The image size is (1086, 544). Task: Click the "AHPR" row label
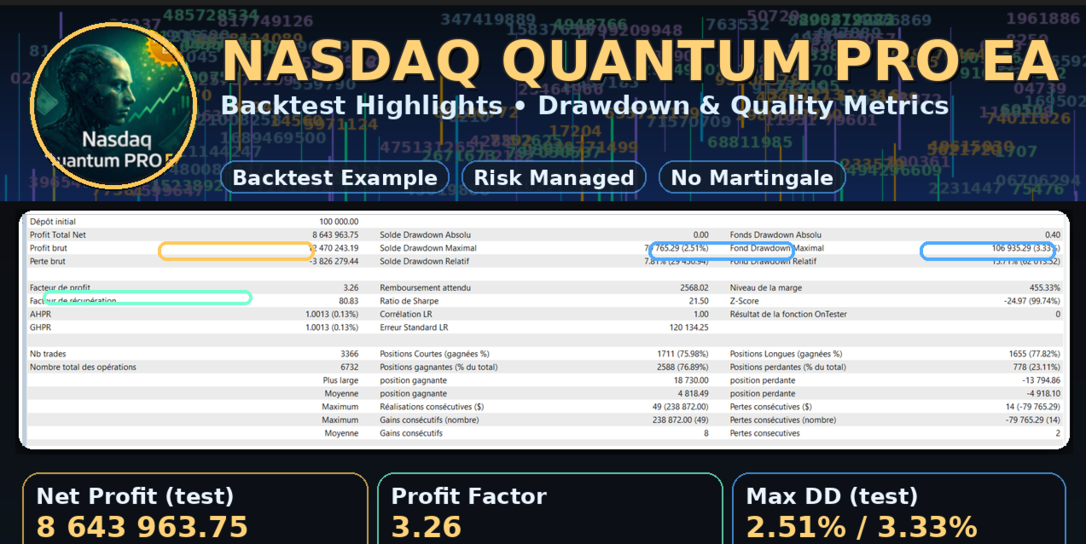coord(40,314)
